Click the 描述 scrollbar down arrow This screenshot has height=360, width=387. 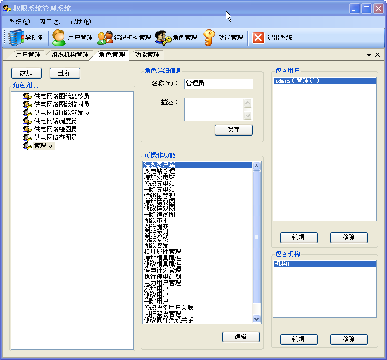(248, 115)
